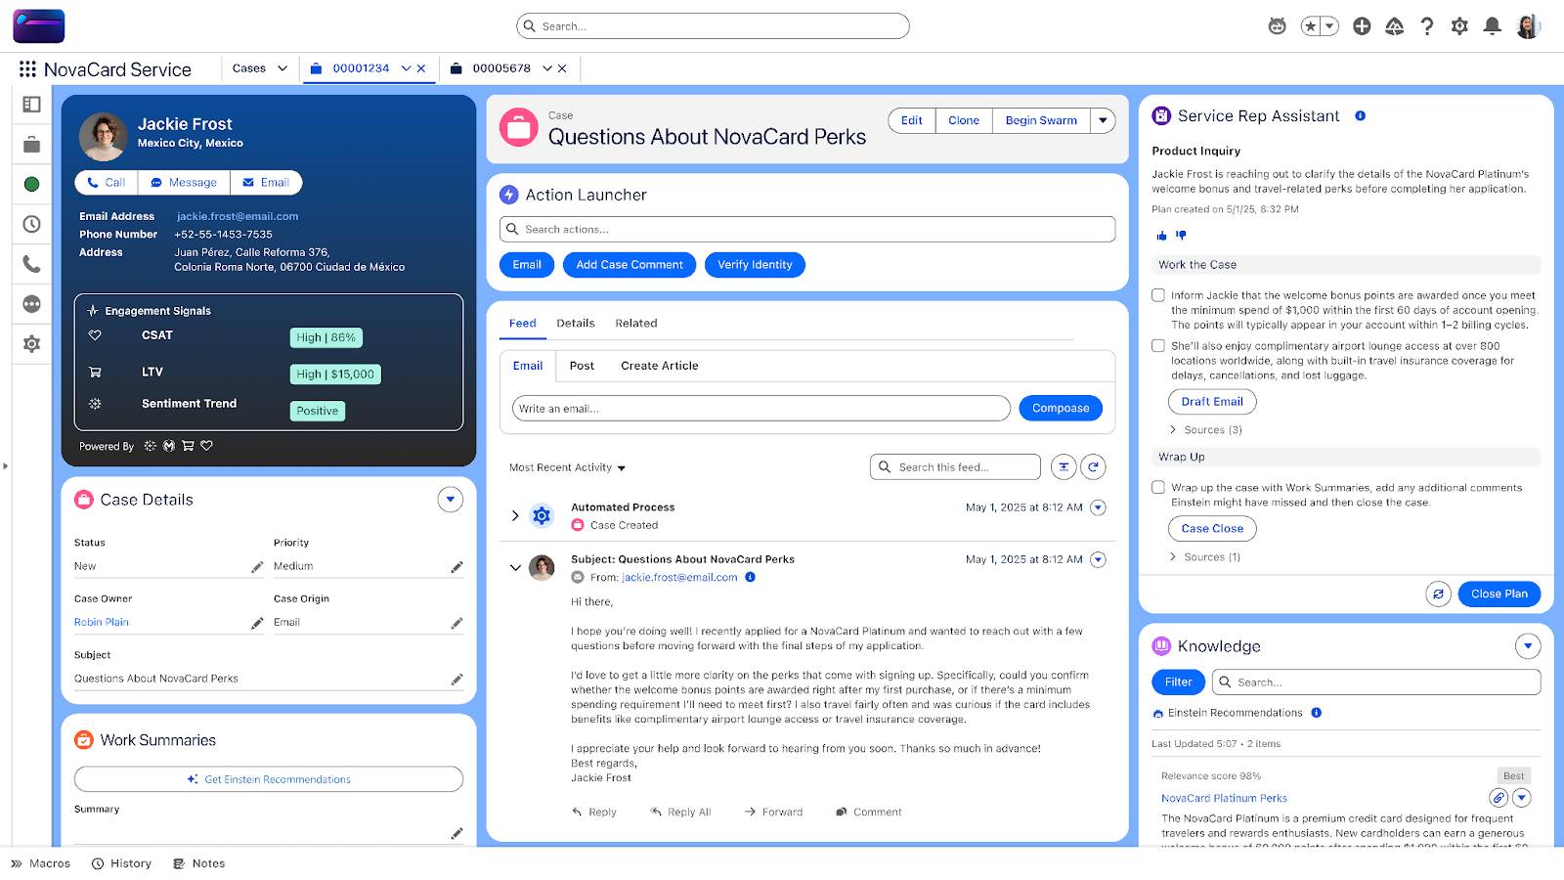Click the Begin Swarm button
Image resolution: width=1564 pixels, height=880 pixels.
tap(1041, 120)
